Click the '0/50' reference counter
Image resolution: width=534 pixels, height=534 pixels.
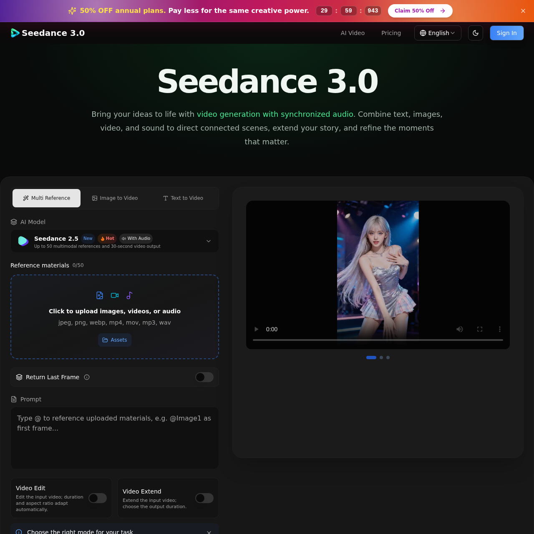[78, 265]
